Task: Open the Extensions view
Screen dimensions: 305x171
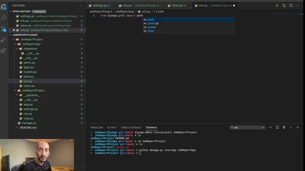Action: click(x=3, y=51)
